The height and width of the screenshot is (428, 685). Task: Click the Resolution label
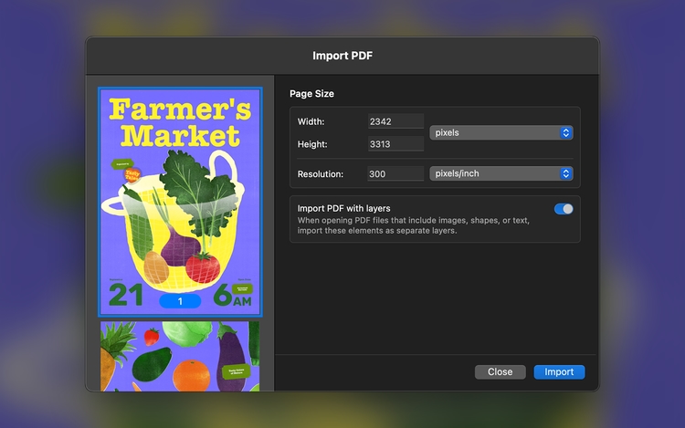(x=320, y=173)
